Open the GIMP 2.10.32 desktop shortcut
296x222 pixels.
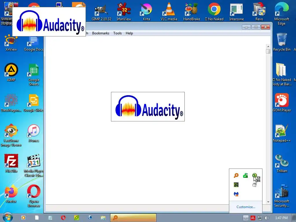tap(101, 12)
